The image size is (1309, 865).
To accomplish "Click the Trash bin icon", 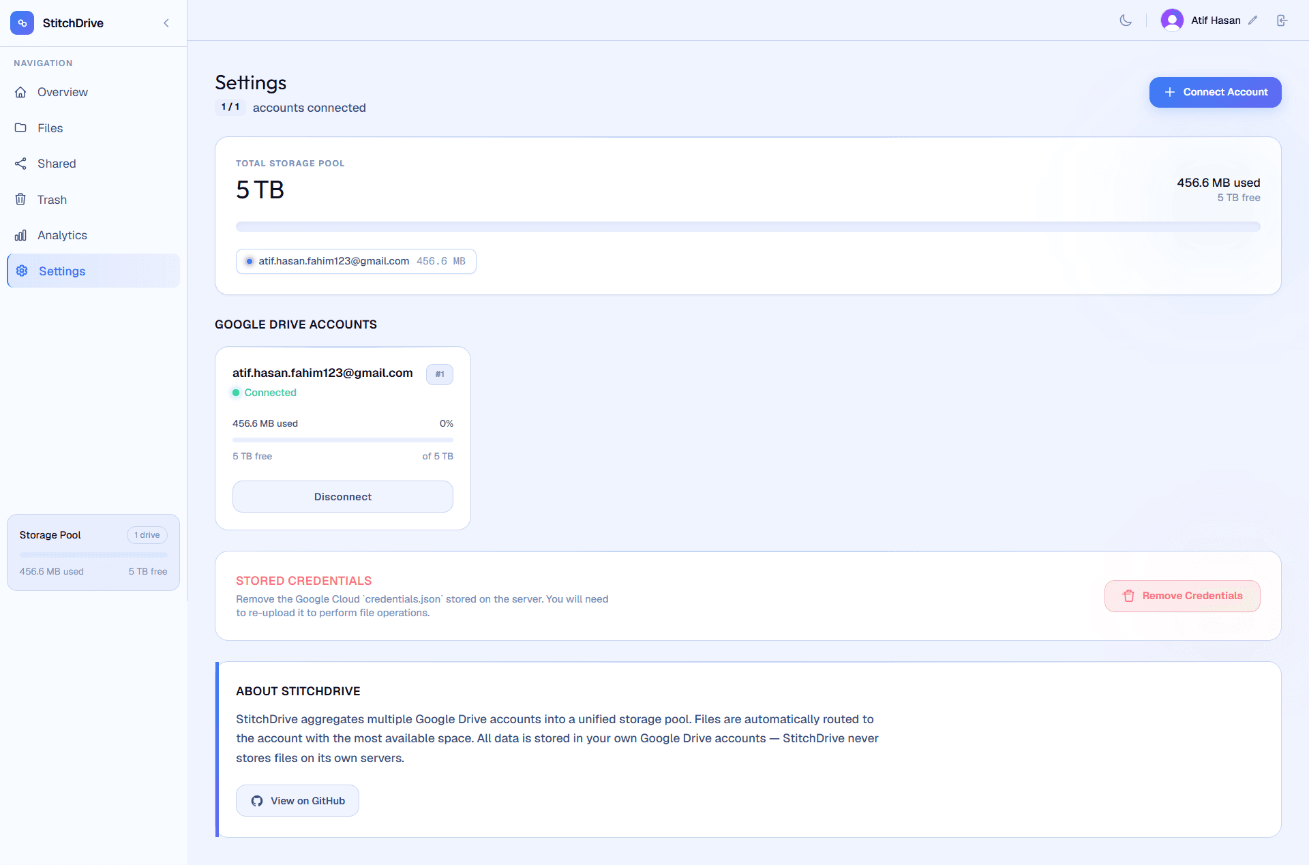I will pyautogui.click(x=21, y=200).
